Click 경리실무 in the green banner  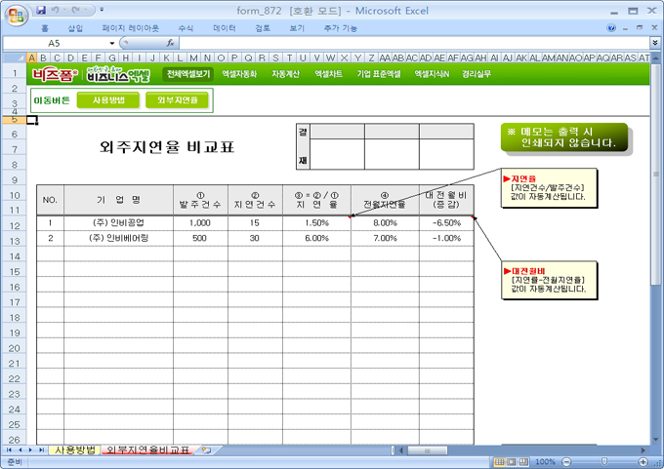coord(477,74)
